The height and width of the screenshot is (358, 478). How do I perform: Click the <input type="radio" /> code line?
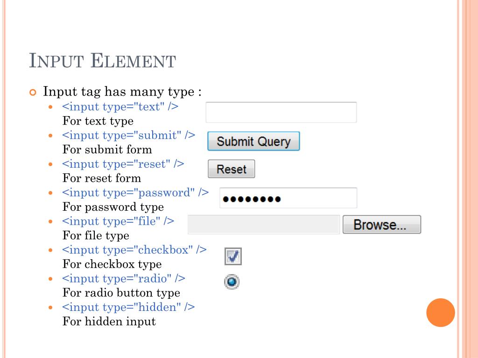123,279
